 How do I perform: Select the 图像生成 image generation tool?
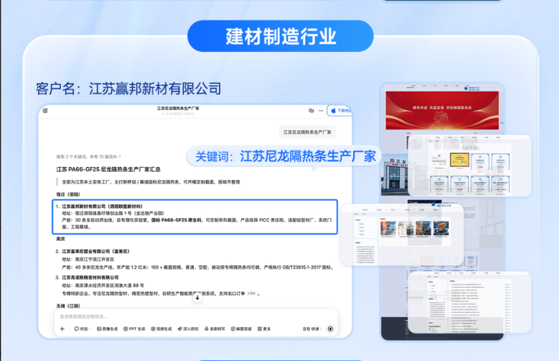(x=107, y=329)
